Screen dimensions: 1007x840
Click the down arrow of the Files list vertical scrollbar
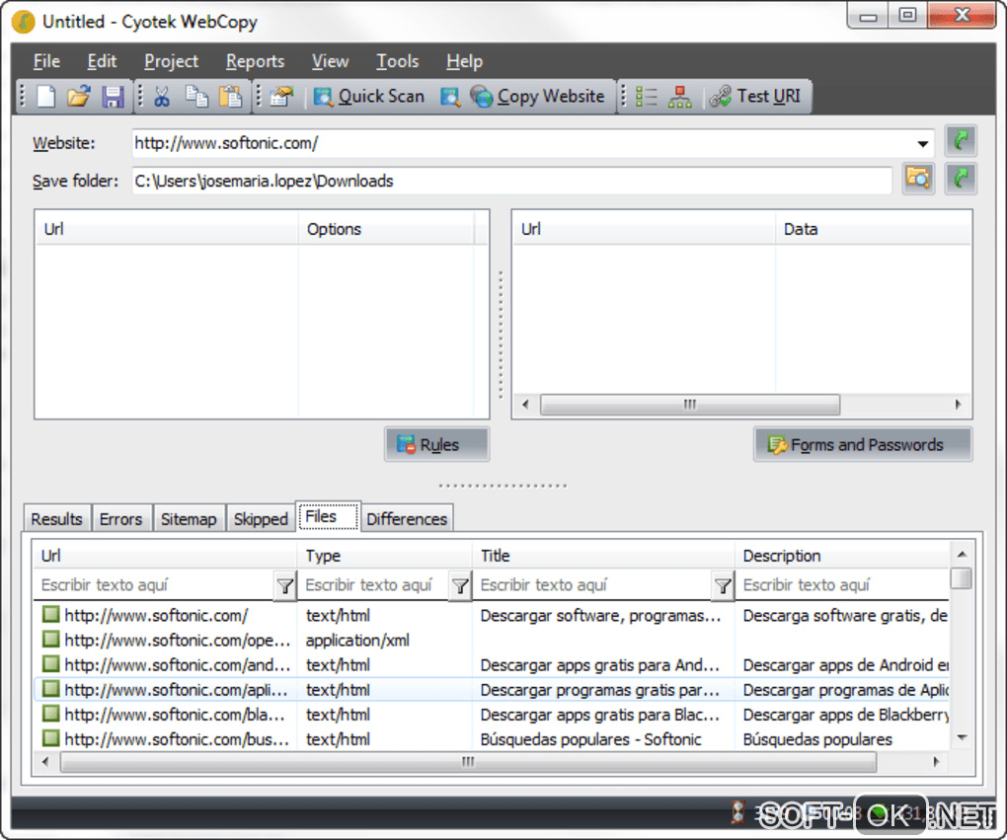962,738
